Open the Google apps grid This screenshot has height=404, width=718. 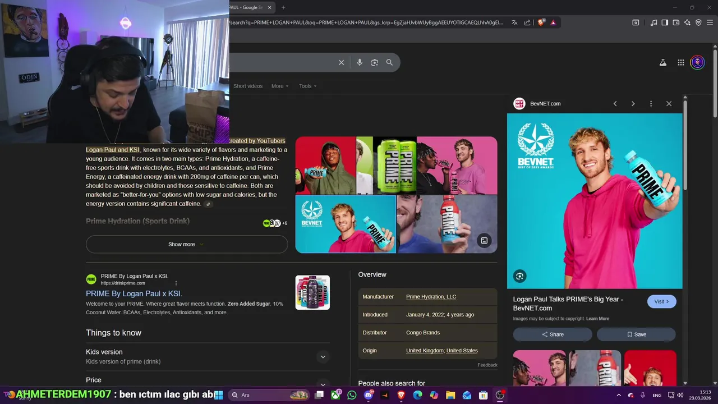click(x=680, y=63)
